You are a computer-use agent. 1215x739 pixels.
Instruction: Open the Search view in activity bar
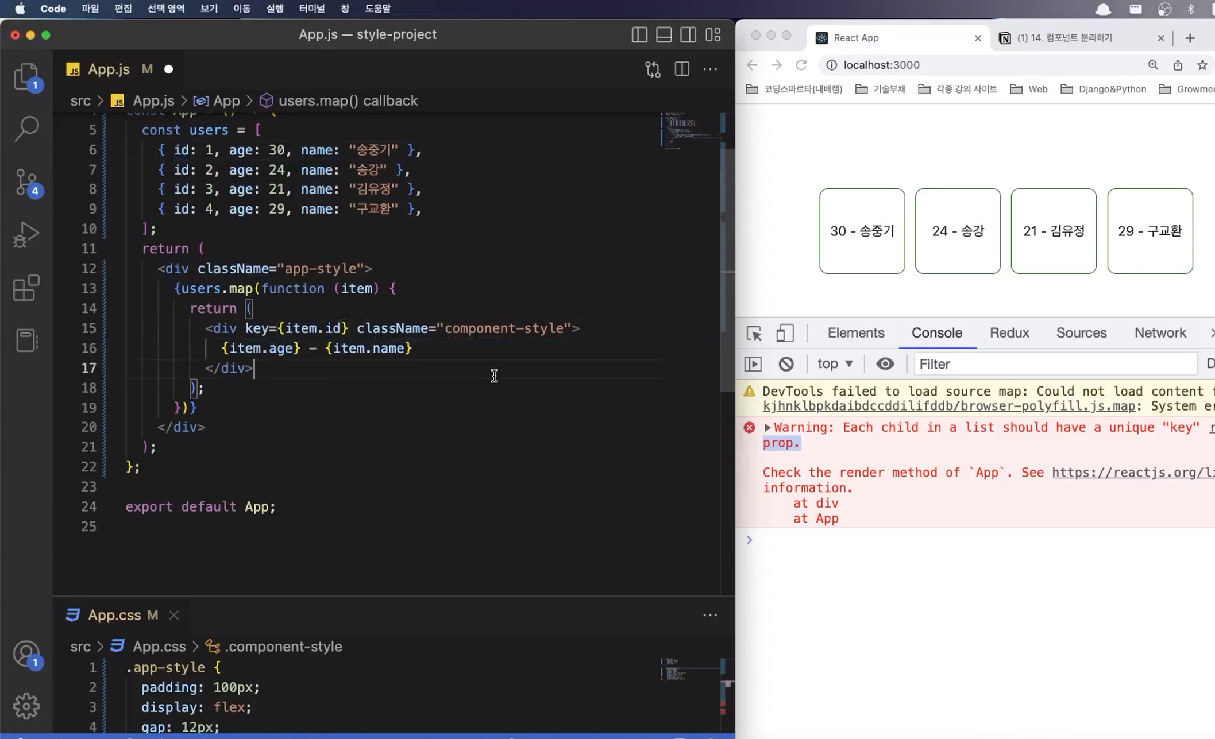point(26,128)
